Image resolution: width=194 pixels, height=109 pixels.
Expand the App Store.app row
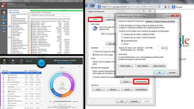(7, 75)
